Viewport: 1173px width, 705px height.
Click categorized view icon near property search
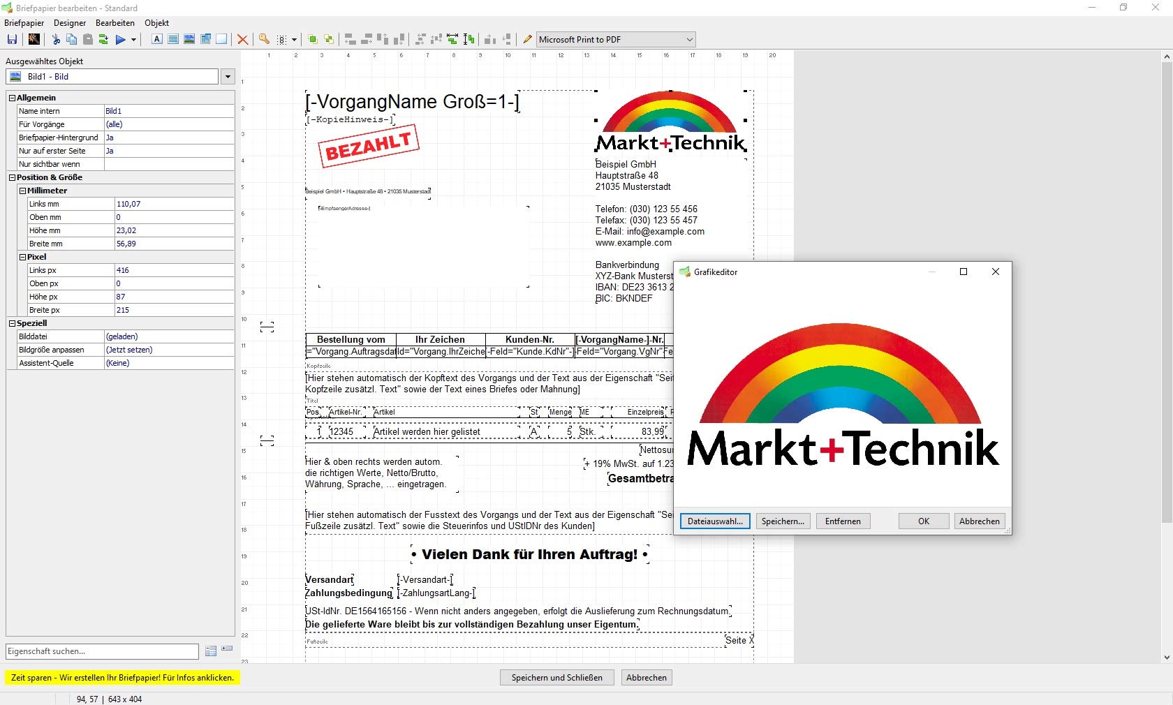coord(211,651)
